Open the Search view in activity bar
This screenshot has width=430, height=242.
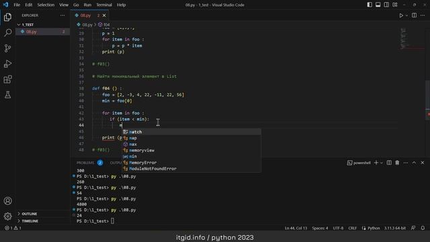click(x=7, y=33)
